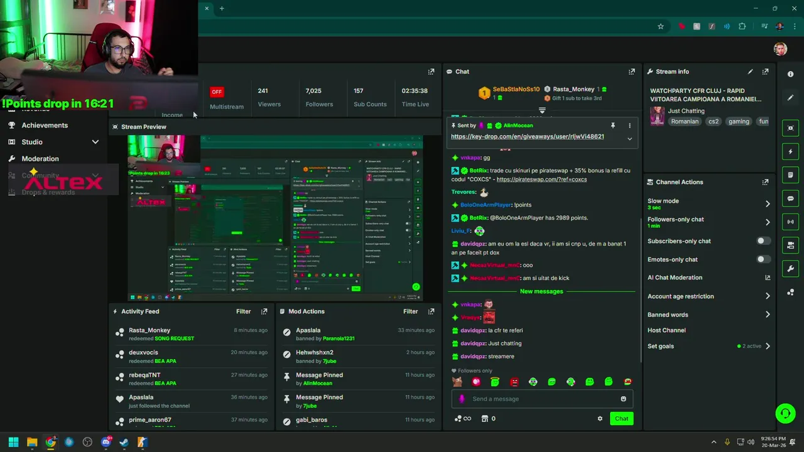Jump to New messages divider in chat
Image resolution: width=804 pixels, height=452 pixels.
(541, 291)
